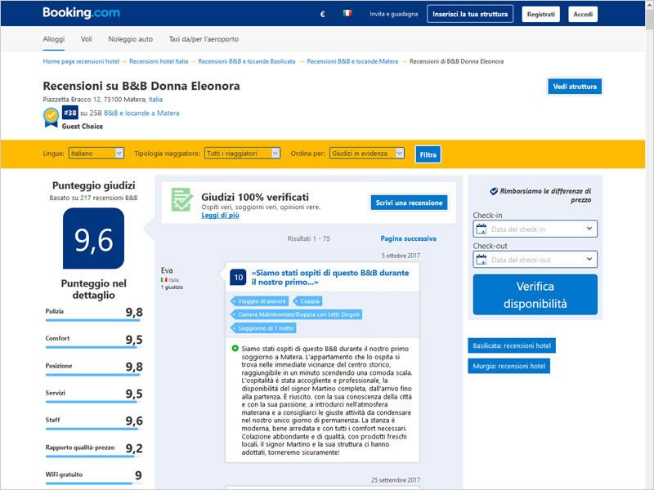Click the page vertical scrollbar

649,245
